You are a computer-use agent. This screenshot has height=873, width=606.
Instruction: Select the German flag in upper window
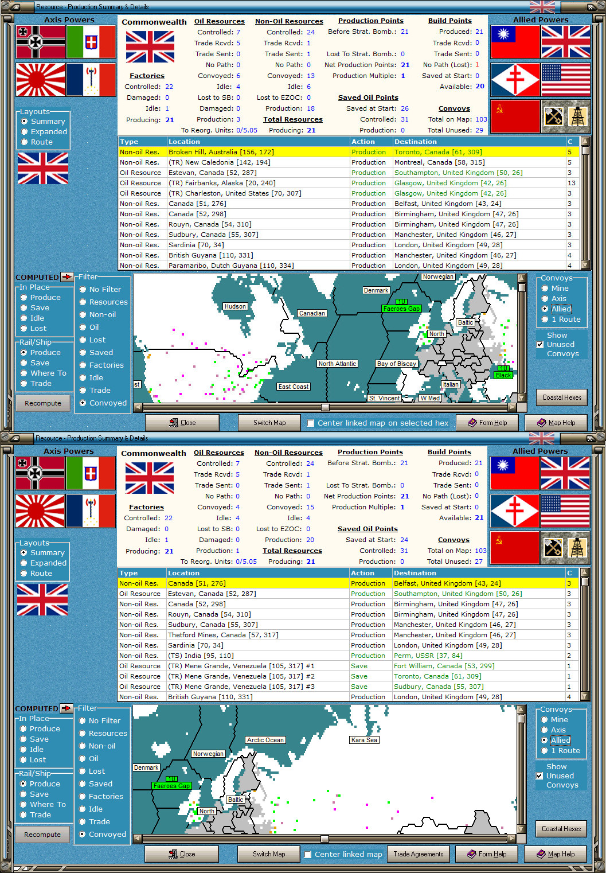pos(41,42)
